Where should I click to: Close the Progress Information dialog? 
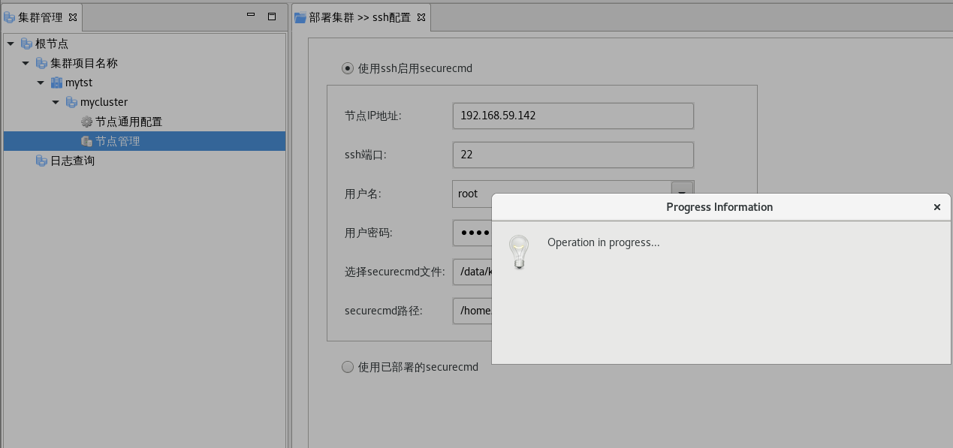click(x=936, y=207)
